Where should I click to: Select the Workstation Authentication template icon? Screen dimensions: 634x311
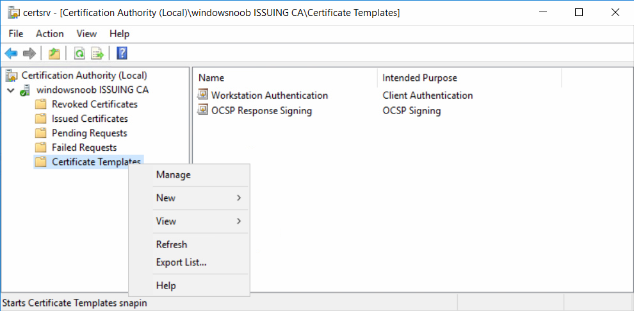click(x=202, y=95)
